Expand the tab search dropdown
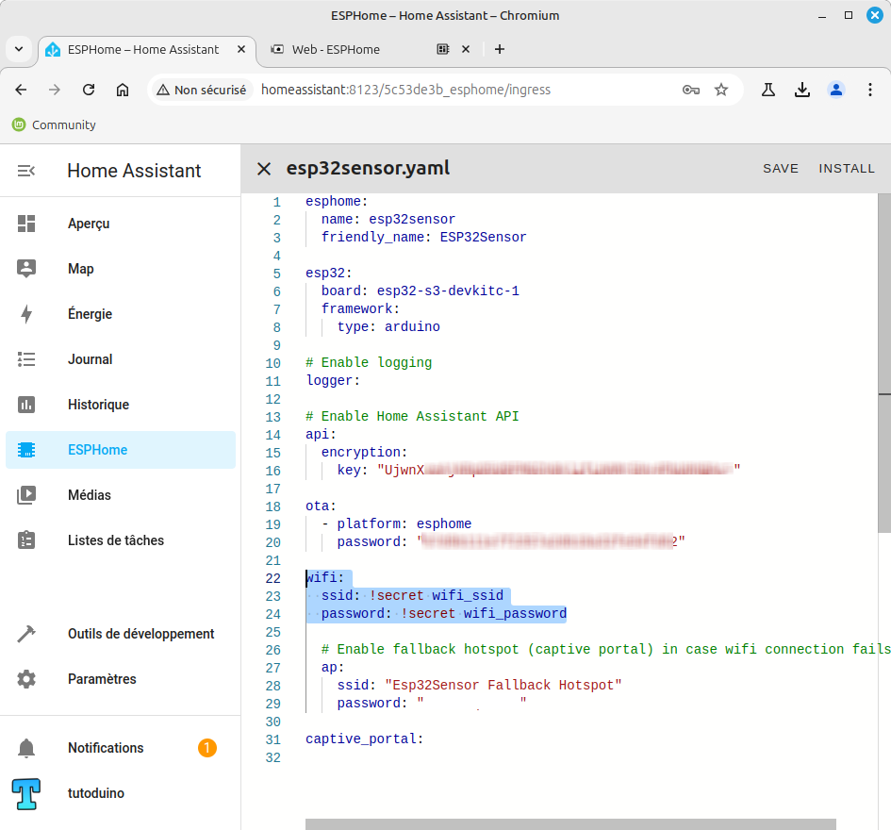 tap(19, 49)
